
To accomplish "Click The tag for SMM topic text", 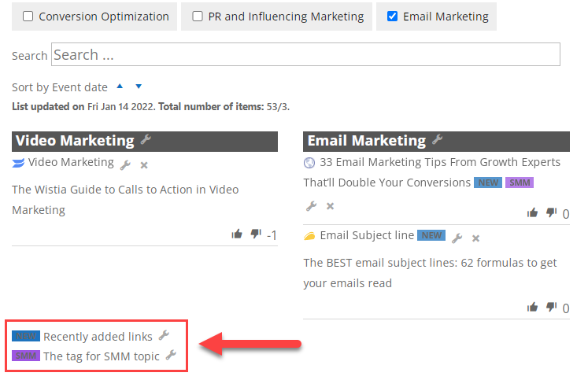I will pos(102,356).
